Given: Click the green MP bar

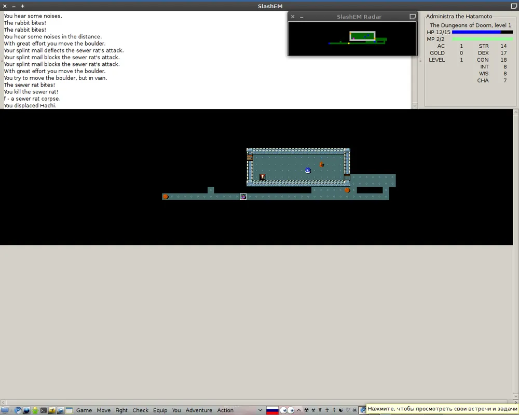Looking at the screenshot, I should 482,39.
